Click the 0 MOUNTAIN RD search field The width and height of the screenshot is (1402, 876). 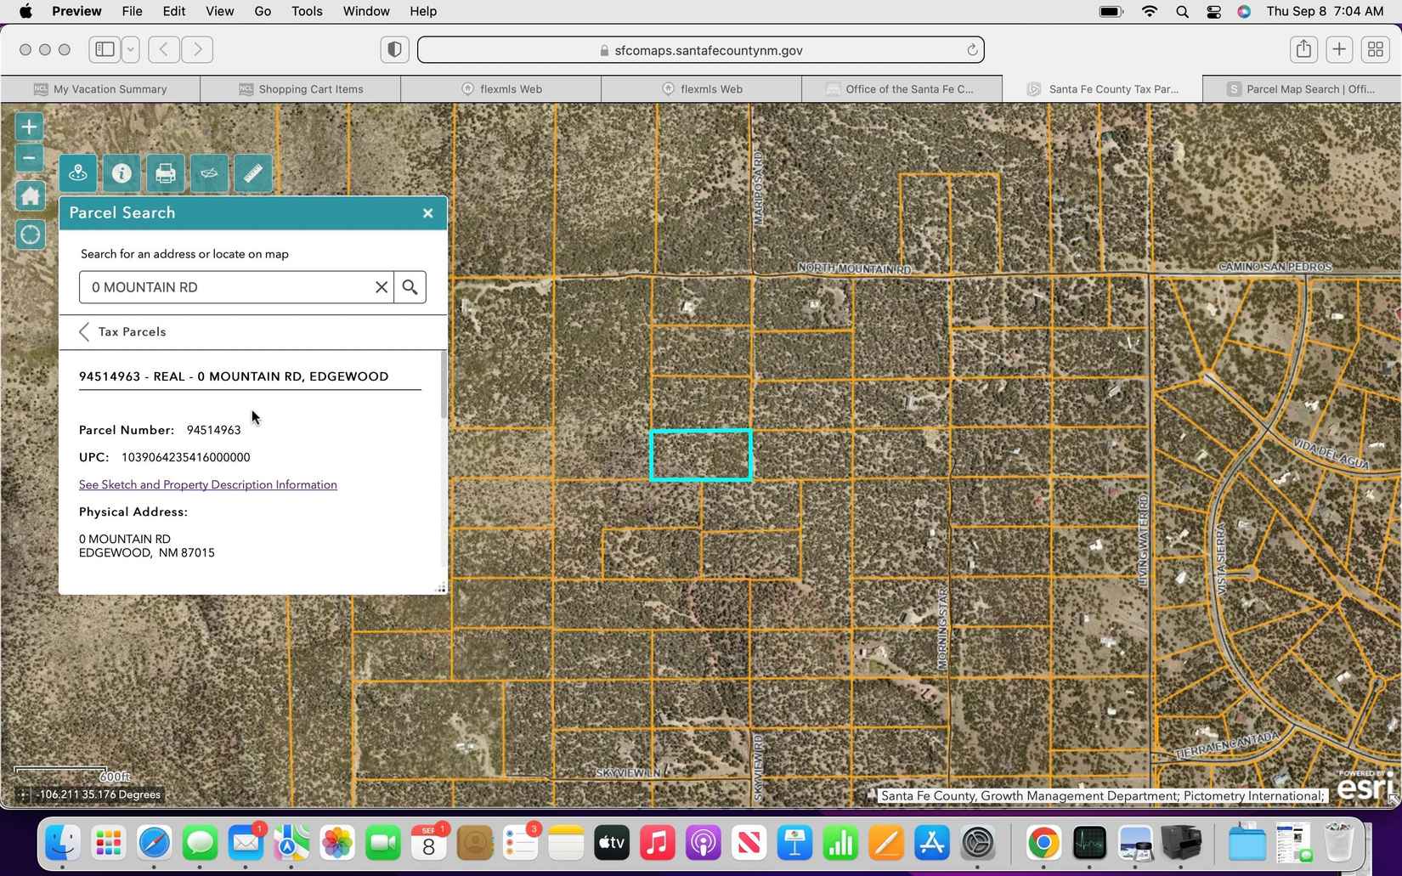[226, 287]
